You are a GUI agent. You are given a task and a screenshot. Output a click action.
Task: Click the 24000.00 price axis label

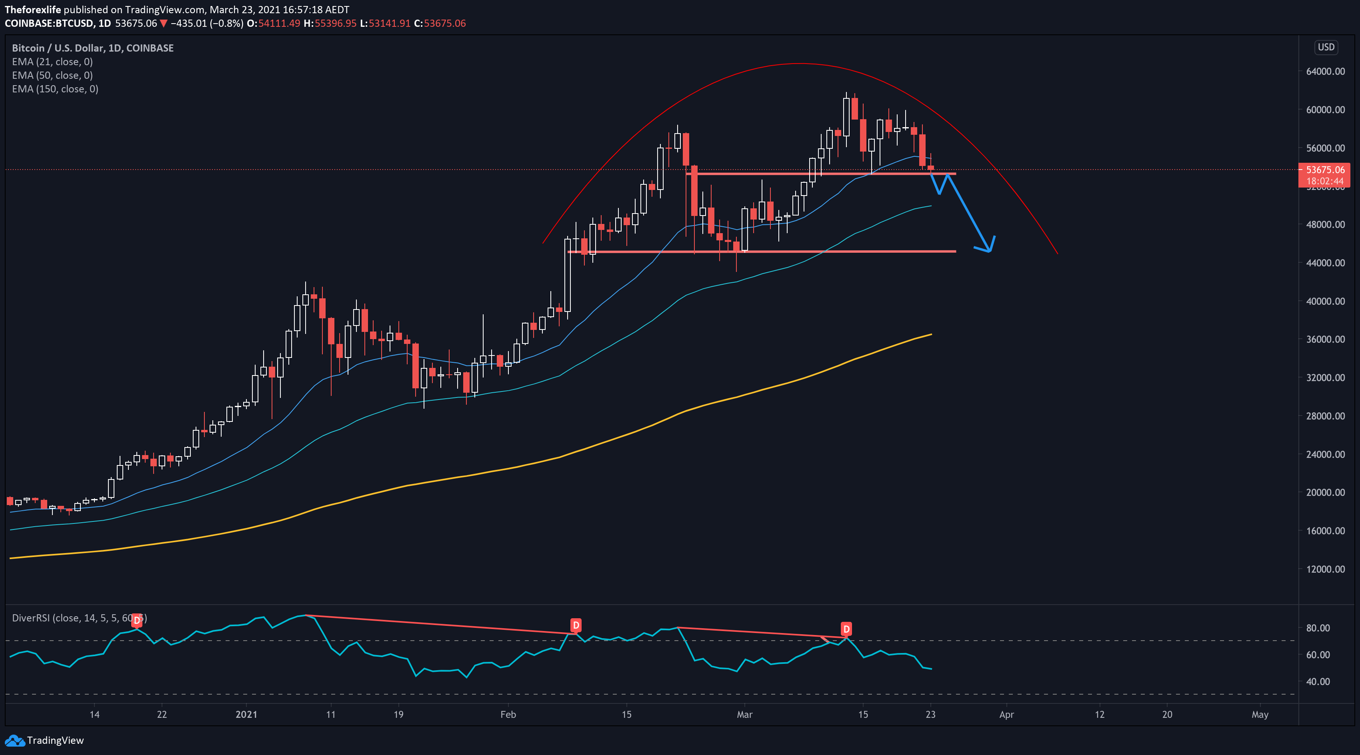tap(1325, 455)
